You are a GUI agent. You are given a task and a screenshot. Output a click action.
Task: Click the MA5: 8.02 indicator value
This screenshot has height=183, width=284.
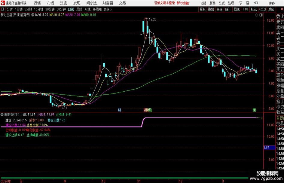point(42,15)
